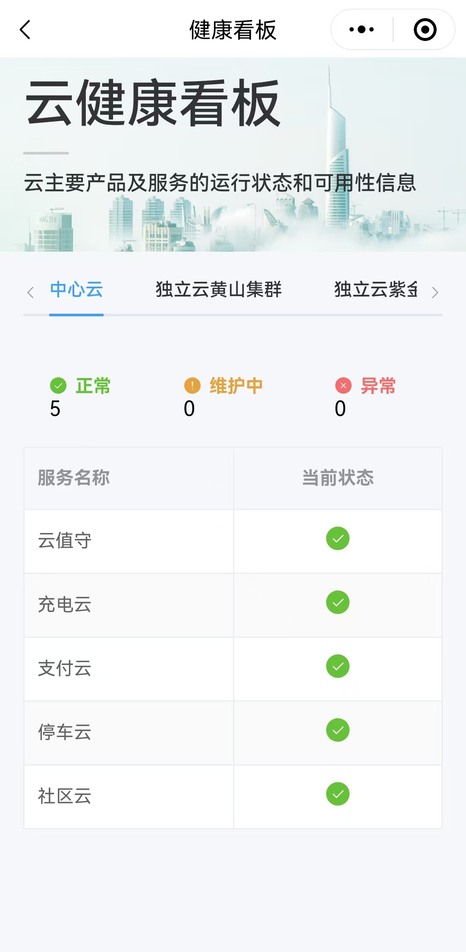Filter by the 正常 status label
466x952 pixels.
tap(93, 385)
